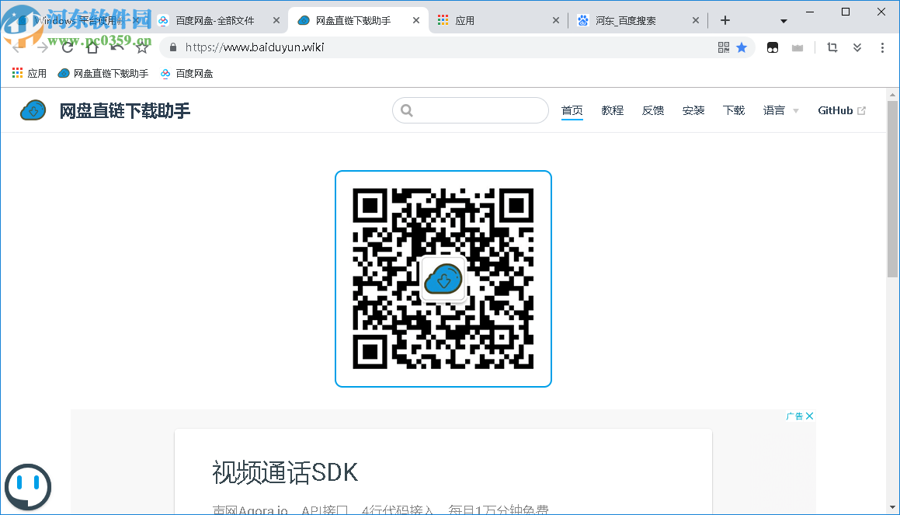The height and width of the screenshot is (515, 900).
Task: Focus the site search box
Action: click(x=471, y=110)
